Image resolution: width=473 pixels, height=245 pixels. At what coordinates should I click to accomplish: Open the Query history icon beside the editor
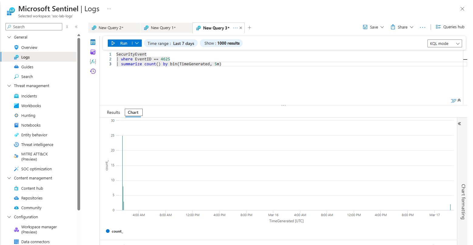click(x=93, y=71)
